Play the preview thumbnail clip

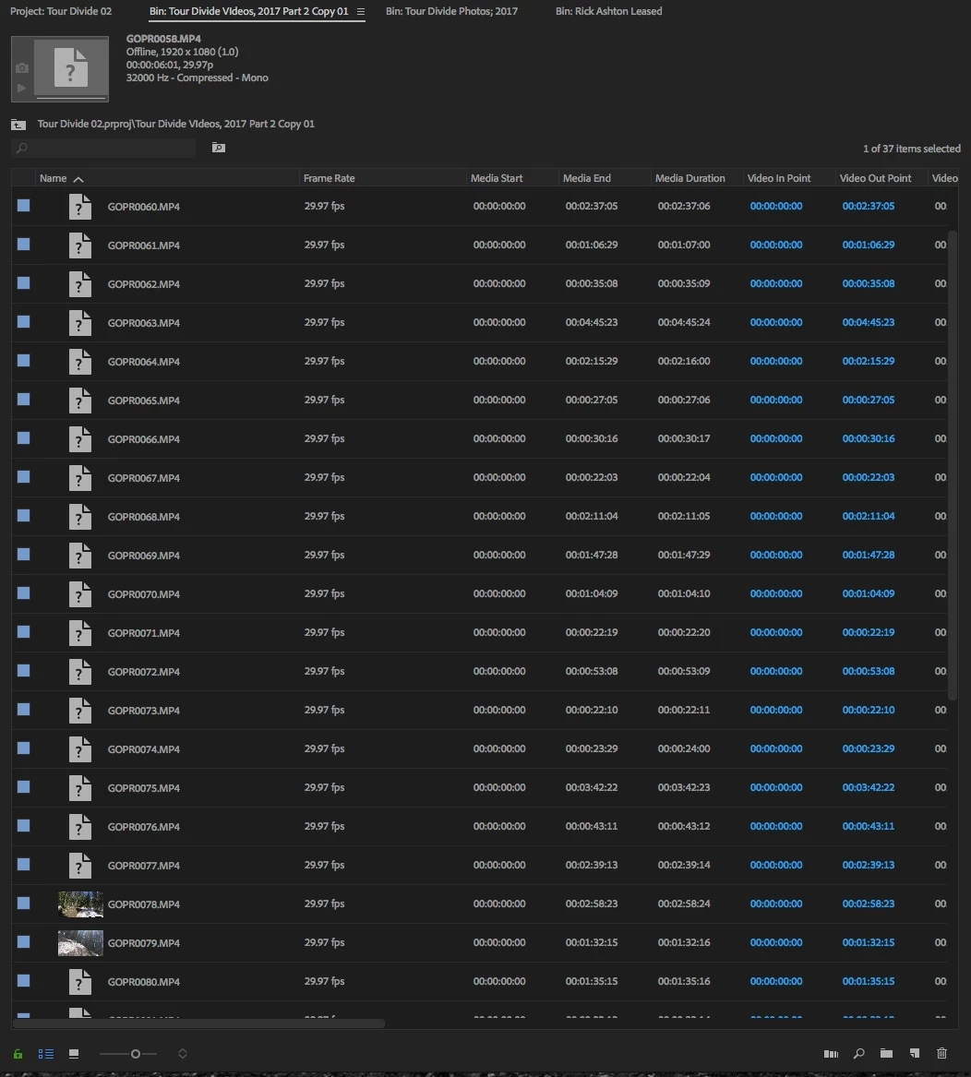point(21,88)
